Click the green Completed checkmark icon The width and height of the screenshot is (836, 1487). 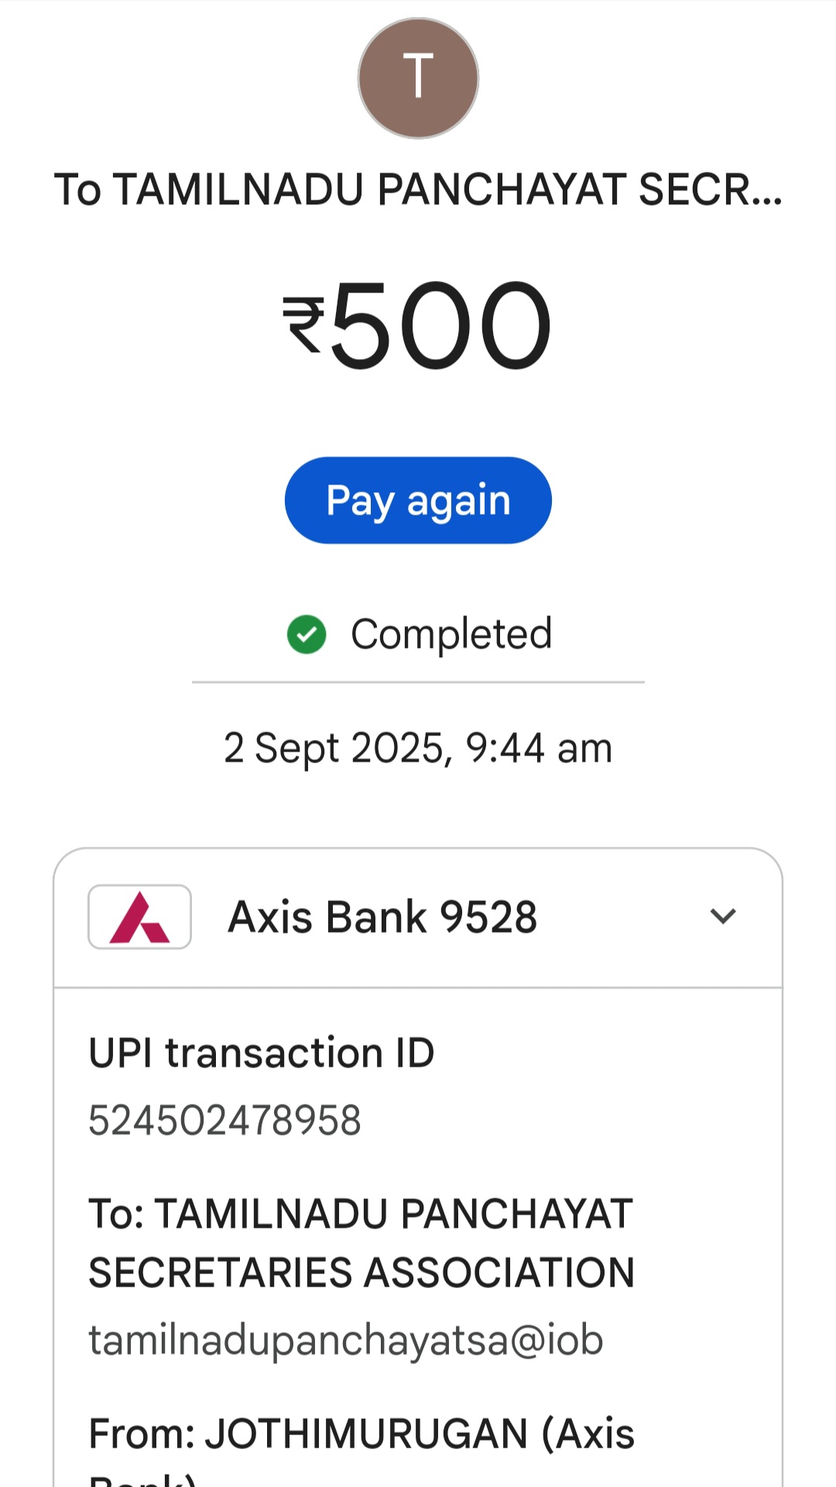[307, 635]
